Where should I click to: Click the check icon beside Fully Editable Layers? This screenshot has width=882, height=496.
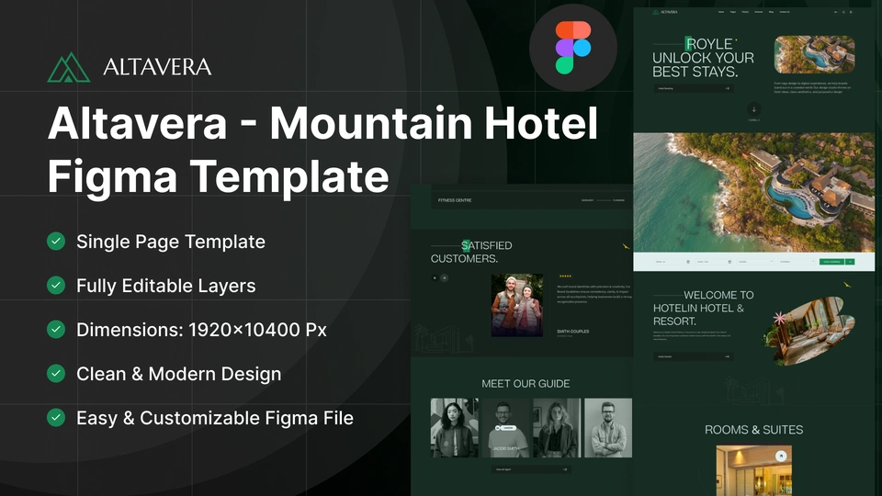(56, 285)
